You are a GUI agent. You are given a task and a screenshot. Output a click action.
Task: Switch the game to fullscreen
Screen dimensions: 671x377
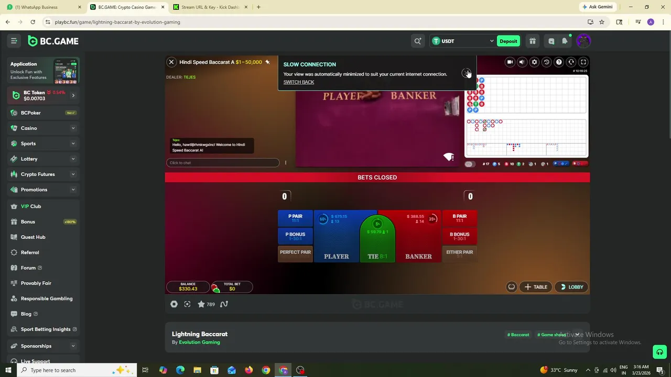tap(583, 62)
